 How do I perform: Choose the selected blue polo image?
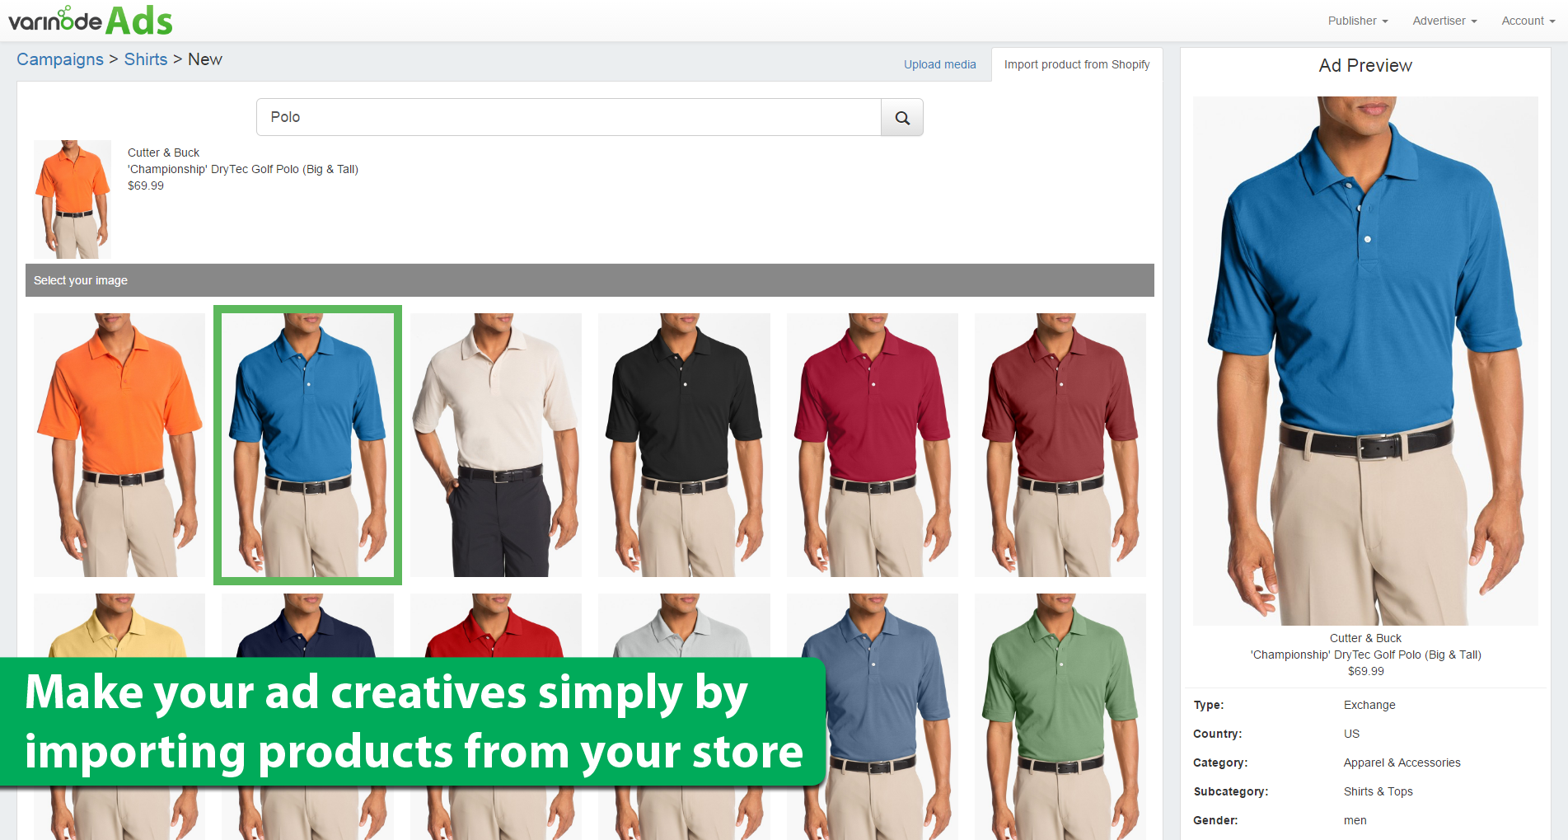[x=307, y=445]
